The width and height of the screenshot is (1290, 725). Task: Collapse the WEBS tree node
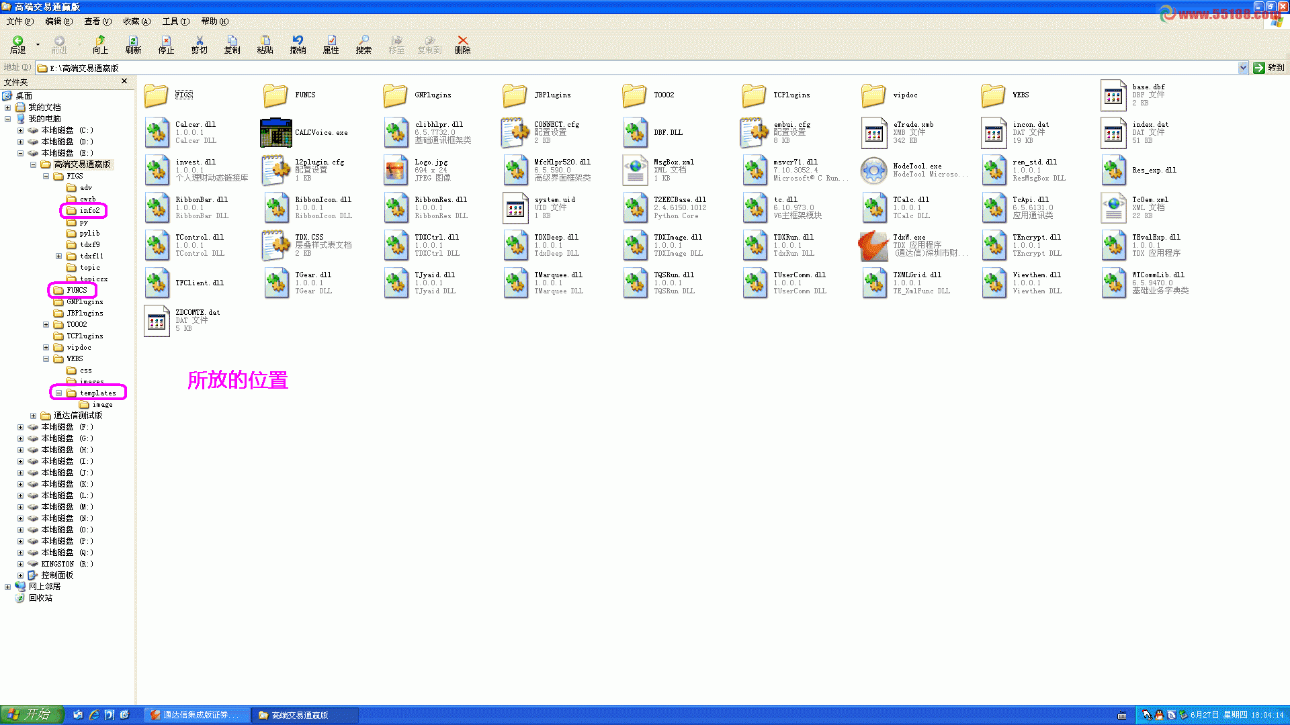(46, 358)
